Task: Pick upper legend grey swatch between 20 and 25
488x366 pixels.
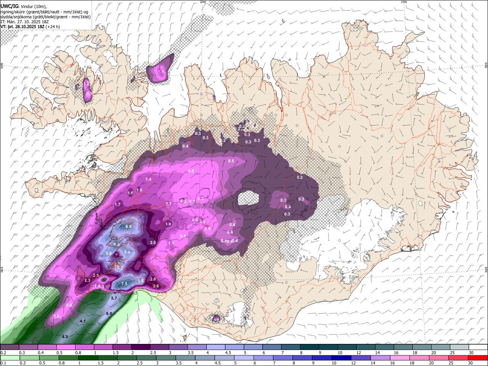Action: (441, 347)
